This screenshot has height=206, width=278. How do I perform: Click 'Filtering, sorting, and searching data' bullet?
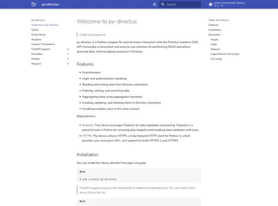tap(106, 91)
